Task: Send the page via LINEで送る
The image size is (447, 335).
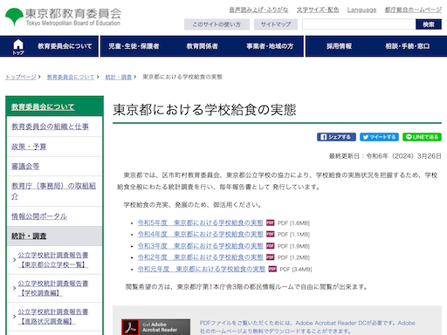Action: [x=422, y=137]
